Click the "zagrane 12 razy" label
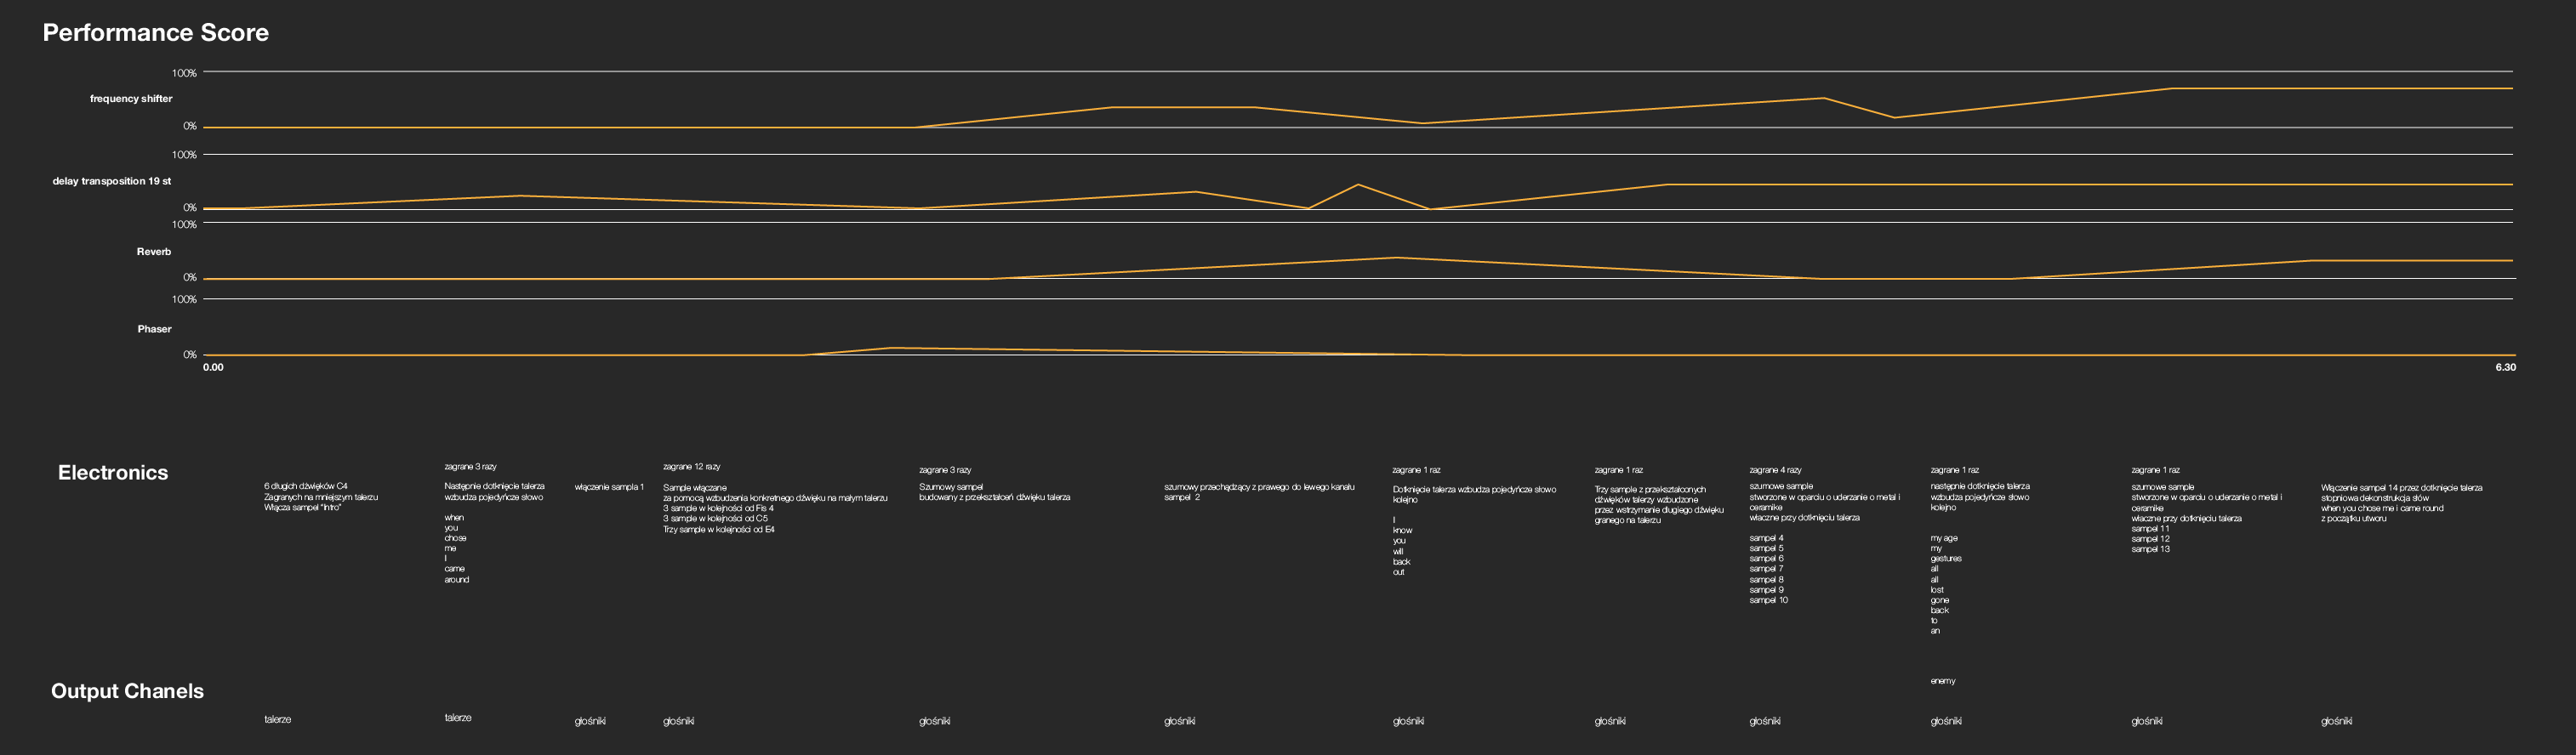Image resolution: width=2576 pixels, height=755 pixels. [692, 467]
